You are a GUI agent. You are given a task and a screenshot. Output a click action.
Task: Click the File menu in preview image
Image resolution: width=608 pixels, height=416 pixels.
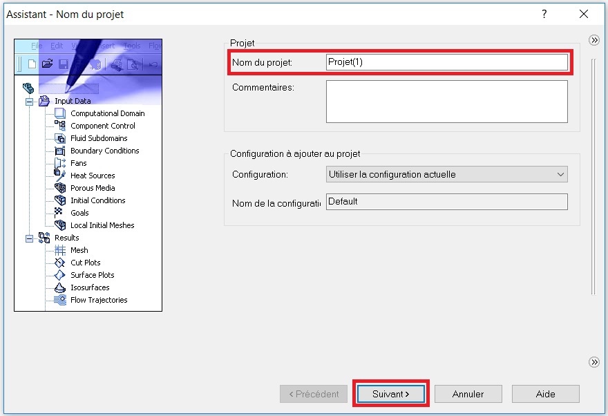pos(37,46)
